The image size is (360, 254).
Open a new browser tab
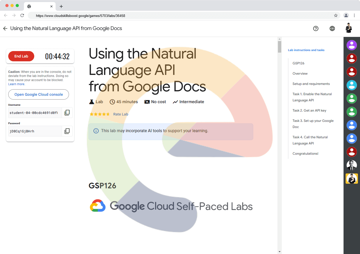[61, 6]
